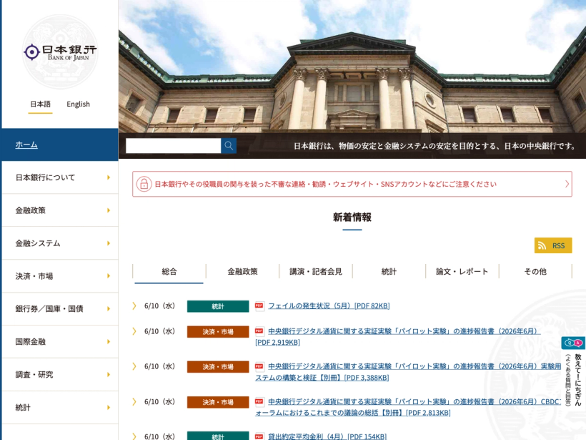Select the その他 news tab
The height and width of the screenshot is (440, 586).
click(x=535, y=272)
